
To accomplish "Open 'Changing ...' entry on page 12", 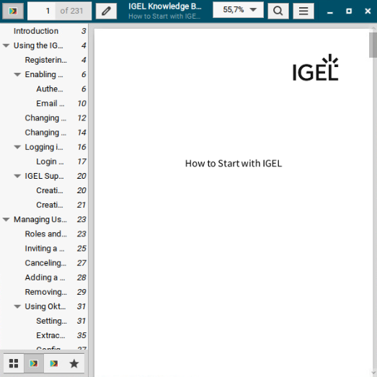I will (x=45, y=118).
